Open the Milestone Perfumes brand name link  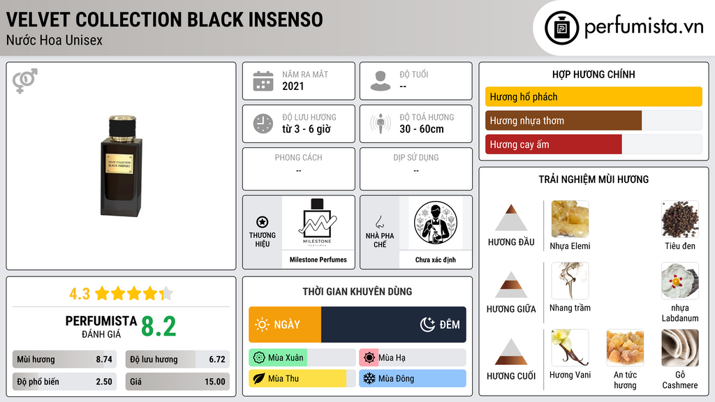coord(318,260)
